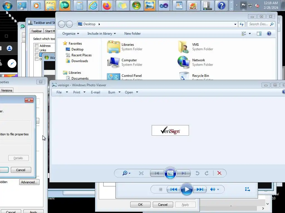Skip to next track in Media Player
The height and width of the screenshot is (213, 285).
pos(200,189)
